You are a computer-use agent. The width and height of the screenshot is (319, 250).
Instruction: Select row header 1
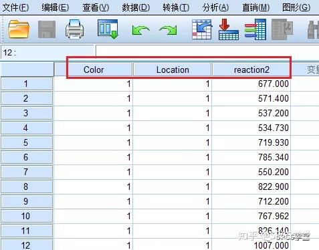click(27, 84)
